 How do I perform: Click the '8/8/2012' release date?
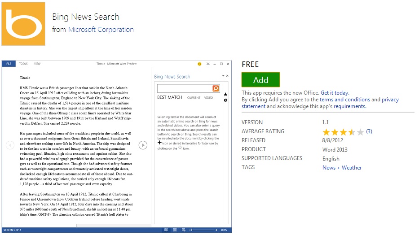(x=332, y=140)
